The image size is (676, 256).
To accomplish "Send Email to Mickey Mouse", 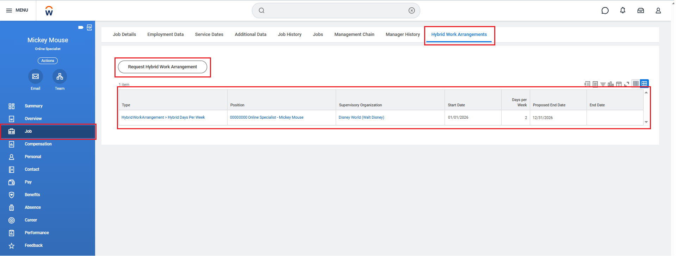I will (x=36, y=76).
